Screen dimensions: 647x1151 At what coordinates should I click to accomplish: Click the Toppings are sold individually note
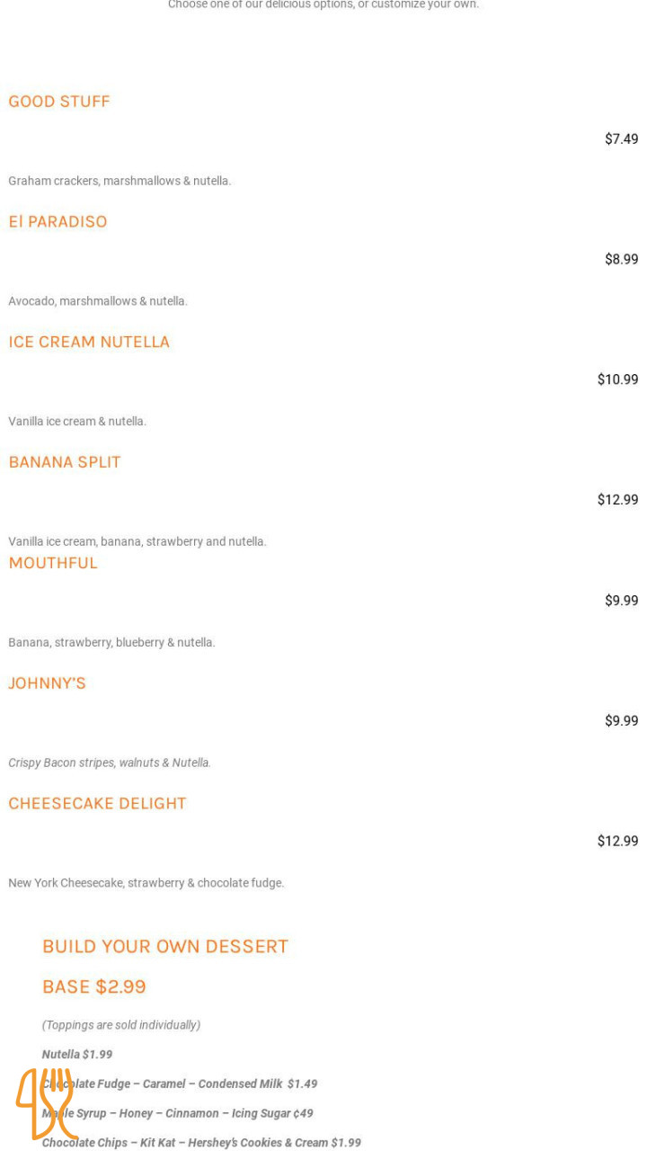click(x=121, y=1025)
